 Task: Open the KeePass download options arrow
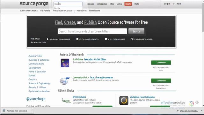33,110
